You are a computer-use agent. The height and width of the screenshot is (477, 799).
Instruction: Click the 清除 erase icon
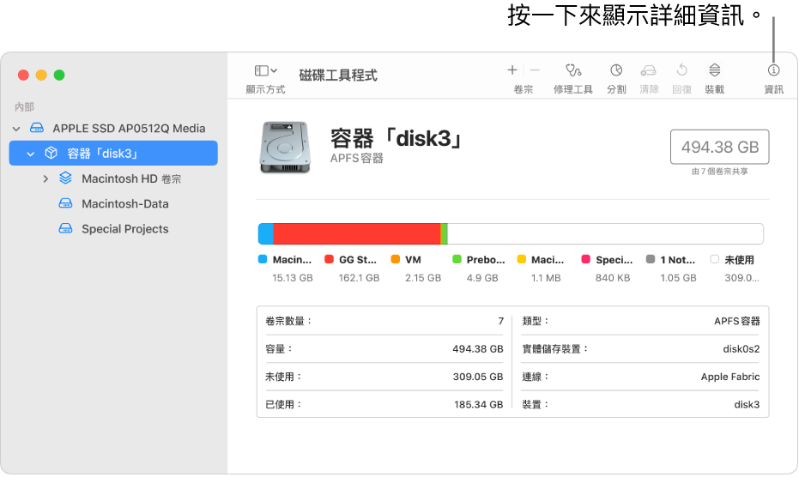coord(648,70)
